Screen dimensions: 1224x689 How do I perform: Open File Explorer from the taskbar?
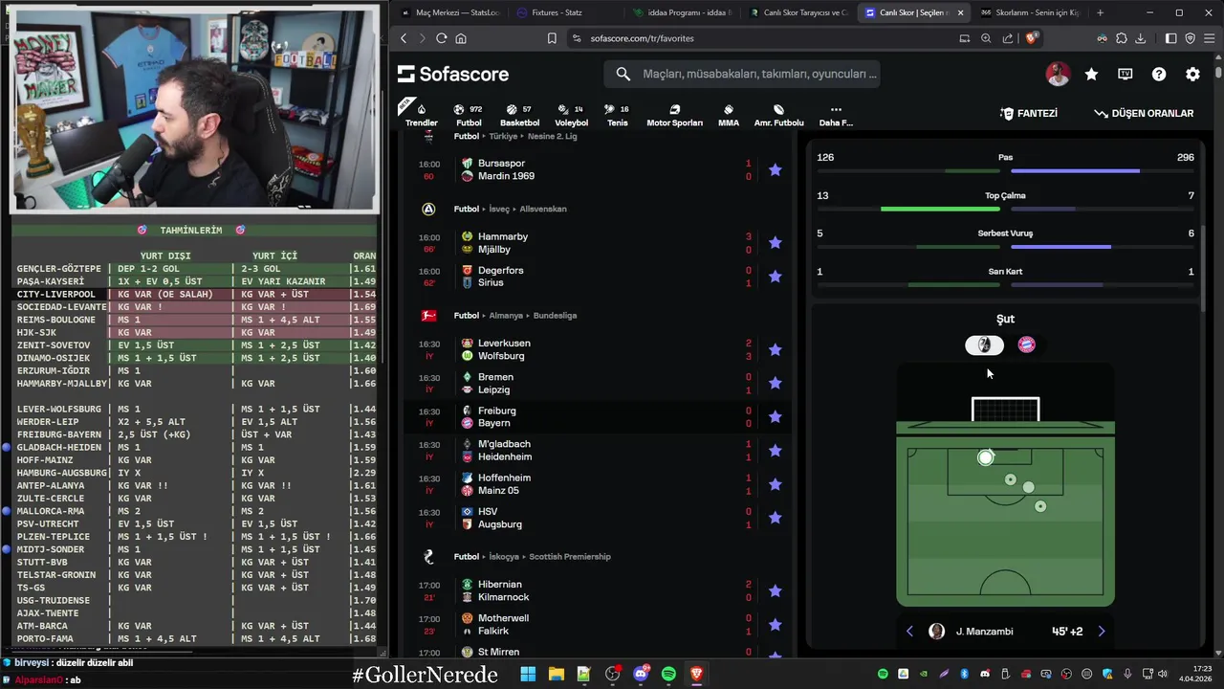[x=556, y=674]
